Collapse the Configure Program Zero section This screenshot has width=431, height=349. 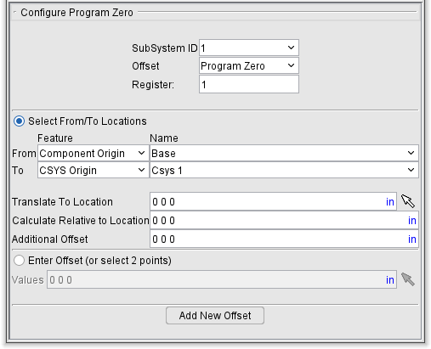coord(14,13)
